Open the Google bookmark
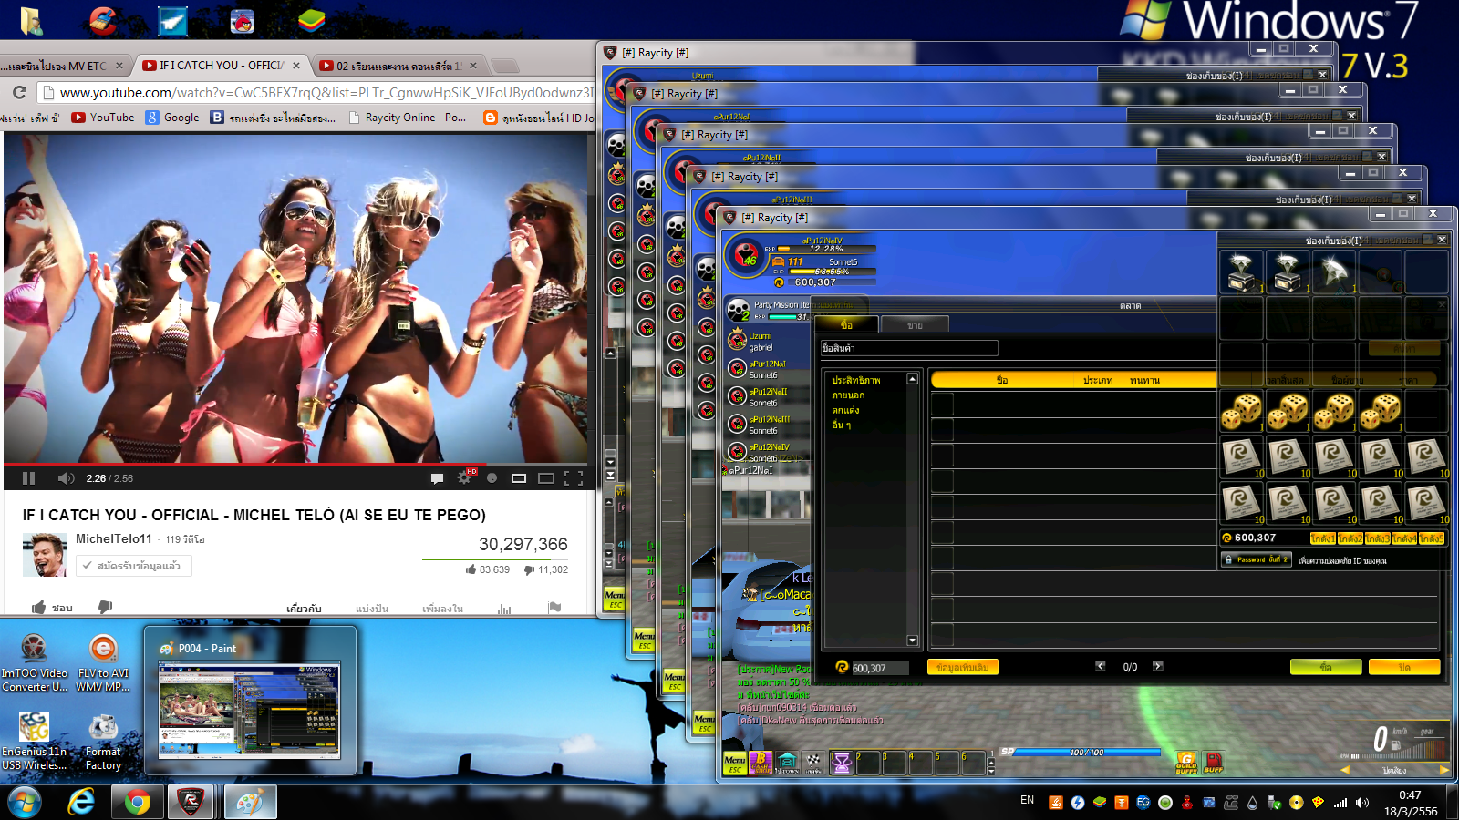The width and height of the screenshot is (1459, 820). point(172,118)
